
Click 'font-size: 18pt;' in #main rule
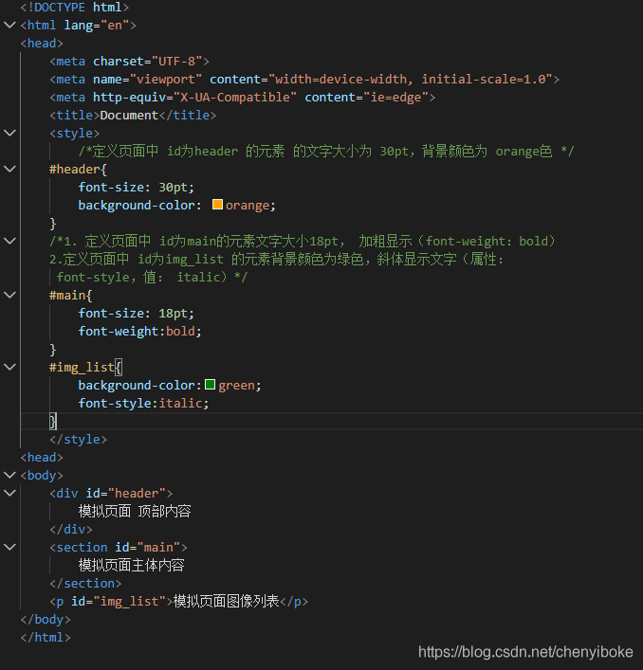click(136, 314)
